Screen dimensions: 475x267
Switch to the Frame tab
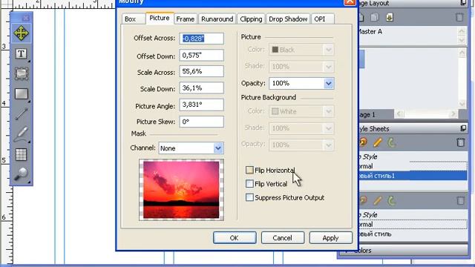point(185,19)
